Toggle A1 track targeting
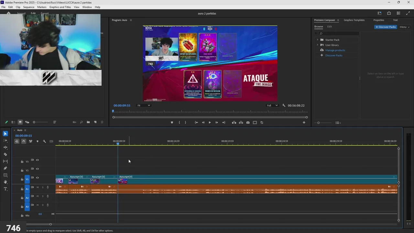Screen dimensions: 414x233 click(27, 189)
